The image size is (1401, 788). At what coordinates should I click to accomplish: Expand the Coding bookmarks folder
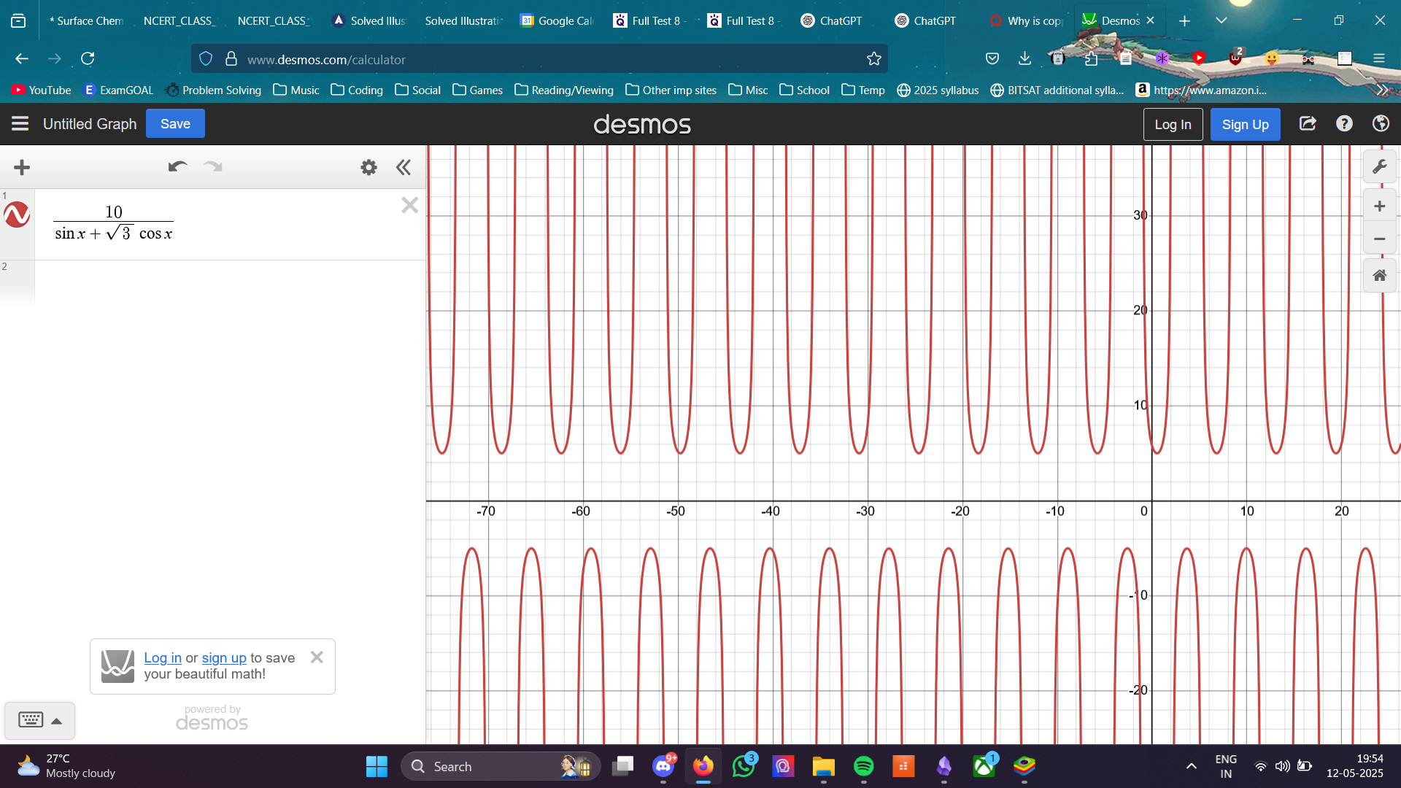pyautogui.click(x=357, y=90)
